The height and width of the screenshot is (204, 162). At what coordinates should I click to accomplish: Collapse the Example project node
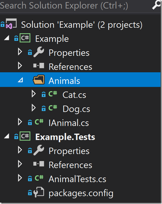[7, 38]
